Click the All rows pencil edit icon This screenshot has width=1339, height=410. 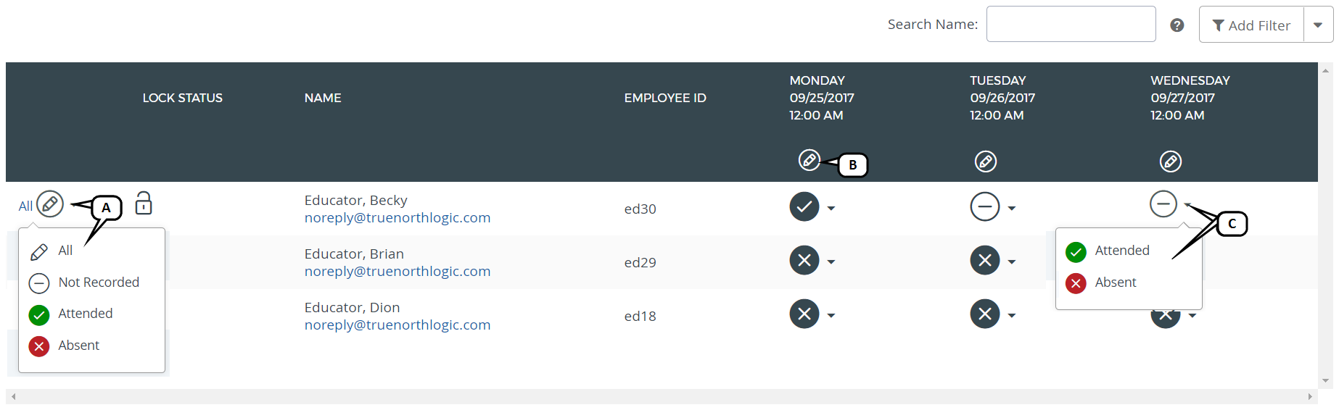tap(50, 204)
